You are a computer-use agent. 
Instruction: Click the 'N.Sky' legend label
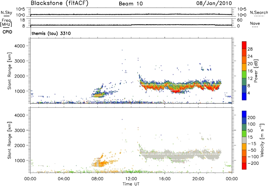point(6,12)
